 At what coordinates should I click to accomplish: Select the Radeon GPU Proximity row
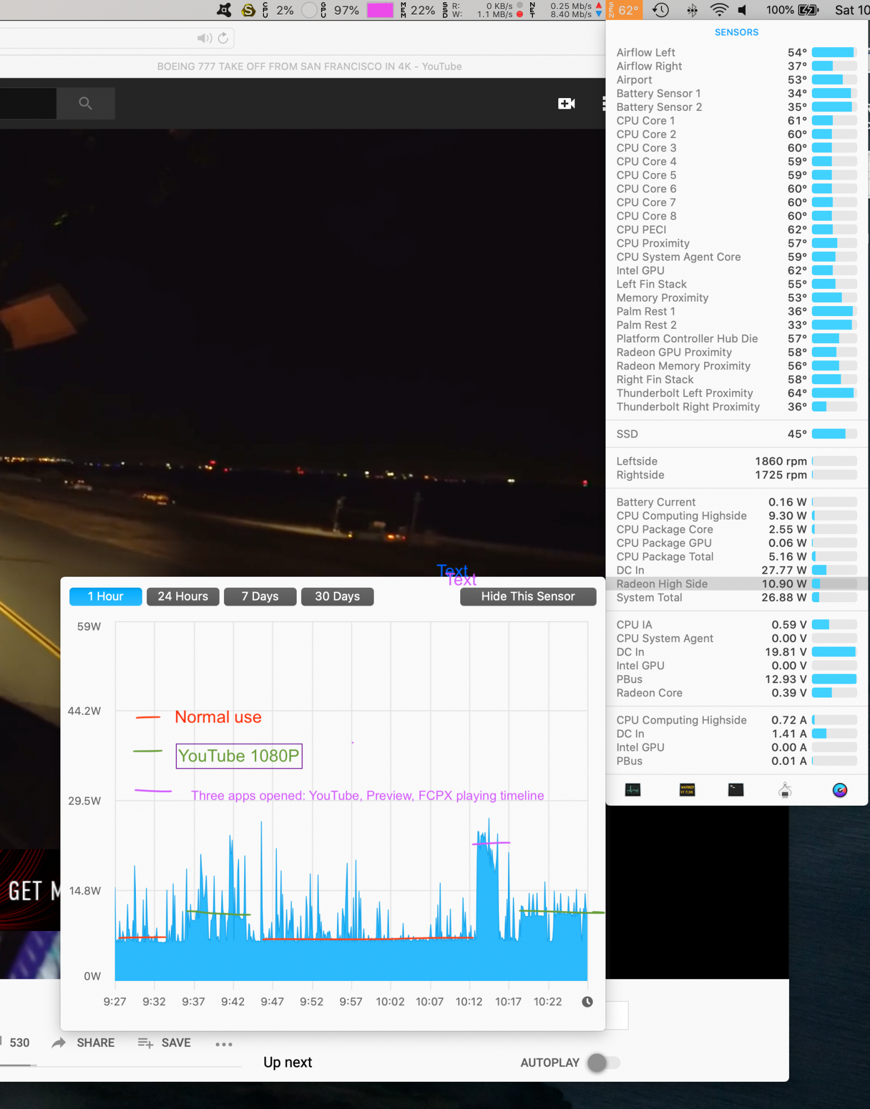[736, 352]
